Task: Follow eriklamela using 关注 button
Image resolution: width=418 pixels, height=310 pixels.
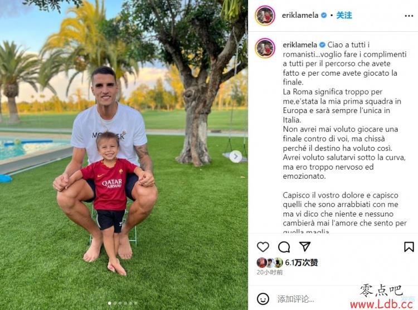Action: 344,16
